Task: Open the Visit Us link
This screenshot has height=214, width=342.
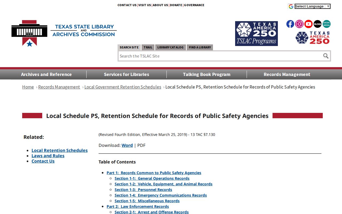Action: [145, 5]
